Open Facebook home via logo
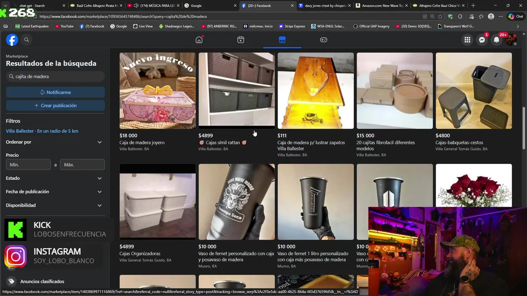Screen dimensions: 527x296 click(12, 40)
